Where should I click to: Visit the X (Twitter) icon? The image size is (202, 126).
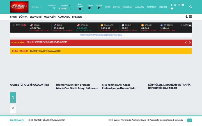pos(175,5)
